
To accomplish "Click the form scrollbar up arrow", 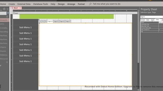I will tap(138, 10).
